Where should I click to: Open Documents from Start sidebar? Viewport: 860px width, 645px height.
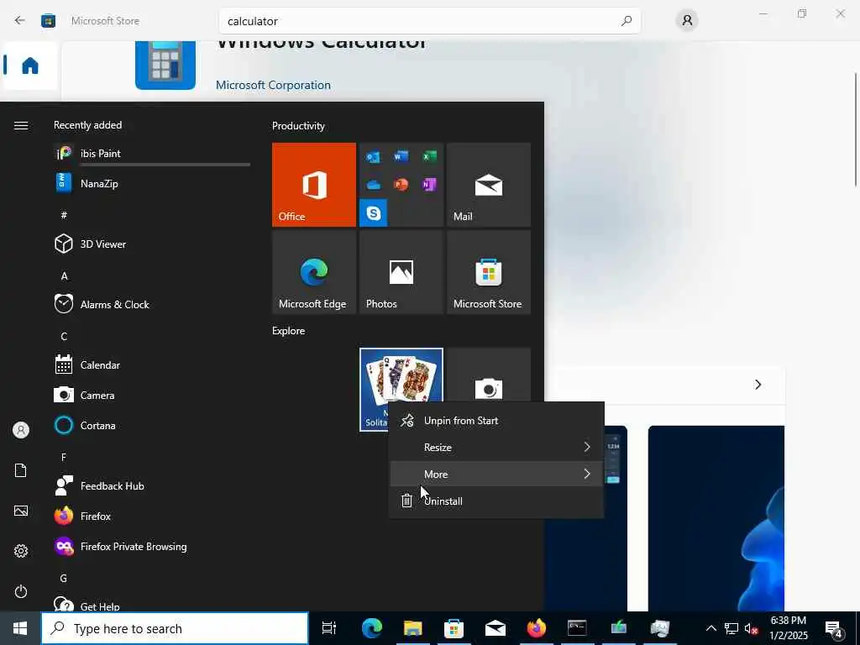point(21,470)
